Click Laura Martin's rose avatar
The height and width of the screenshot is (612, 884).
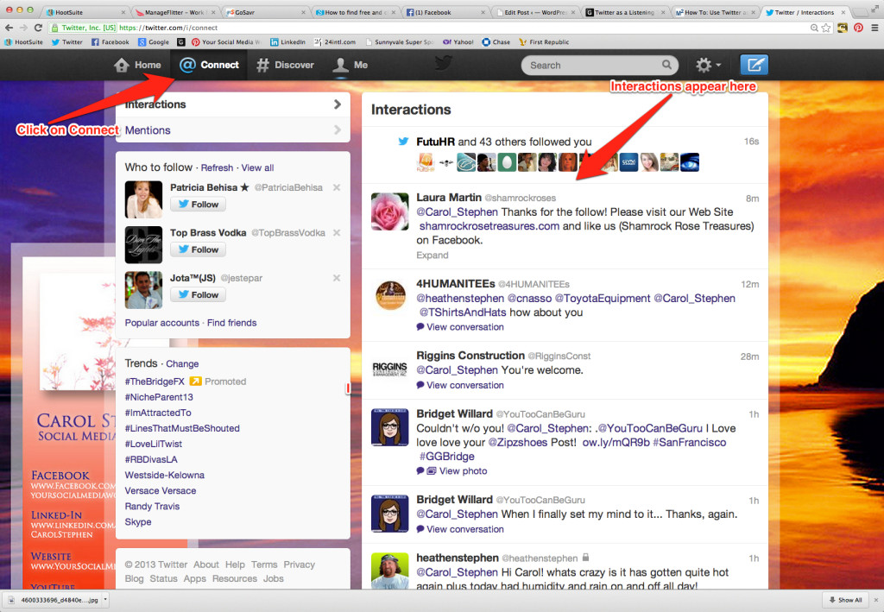[389, 211]
